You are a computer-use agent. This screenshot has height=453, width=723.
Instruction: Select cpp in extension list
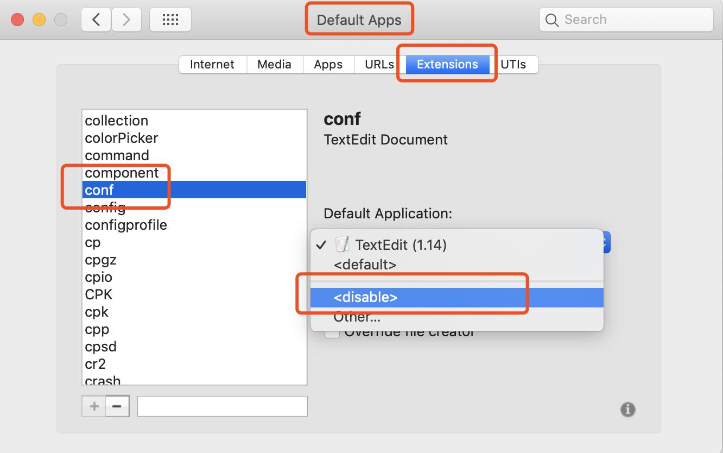click(194, 329)
